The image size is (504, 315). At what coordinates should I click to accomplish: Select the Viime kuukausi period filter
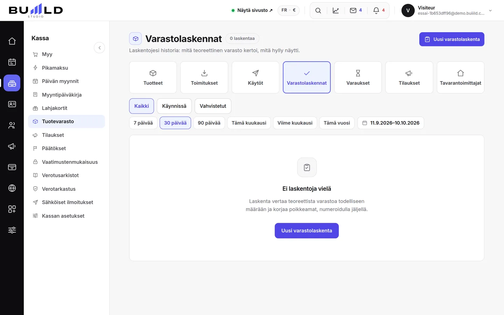click(295, 123)
